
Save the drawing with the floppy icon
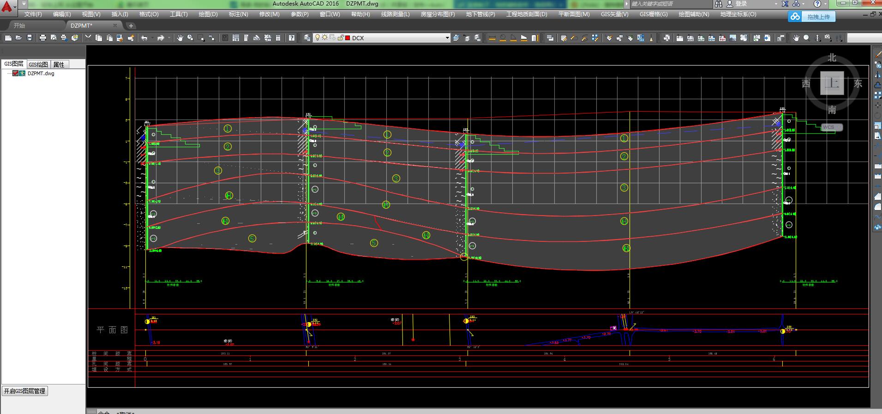(30, 38)
